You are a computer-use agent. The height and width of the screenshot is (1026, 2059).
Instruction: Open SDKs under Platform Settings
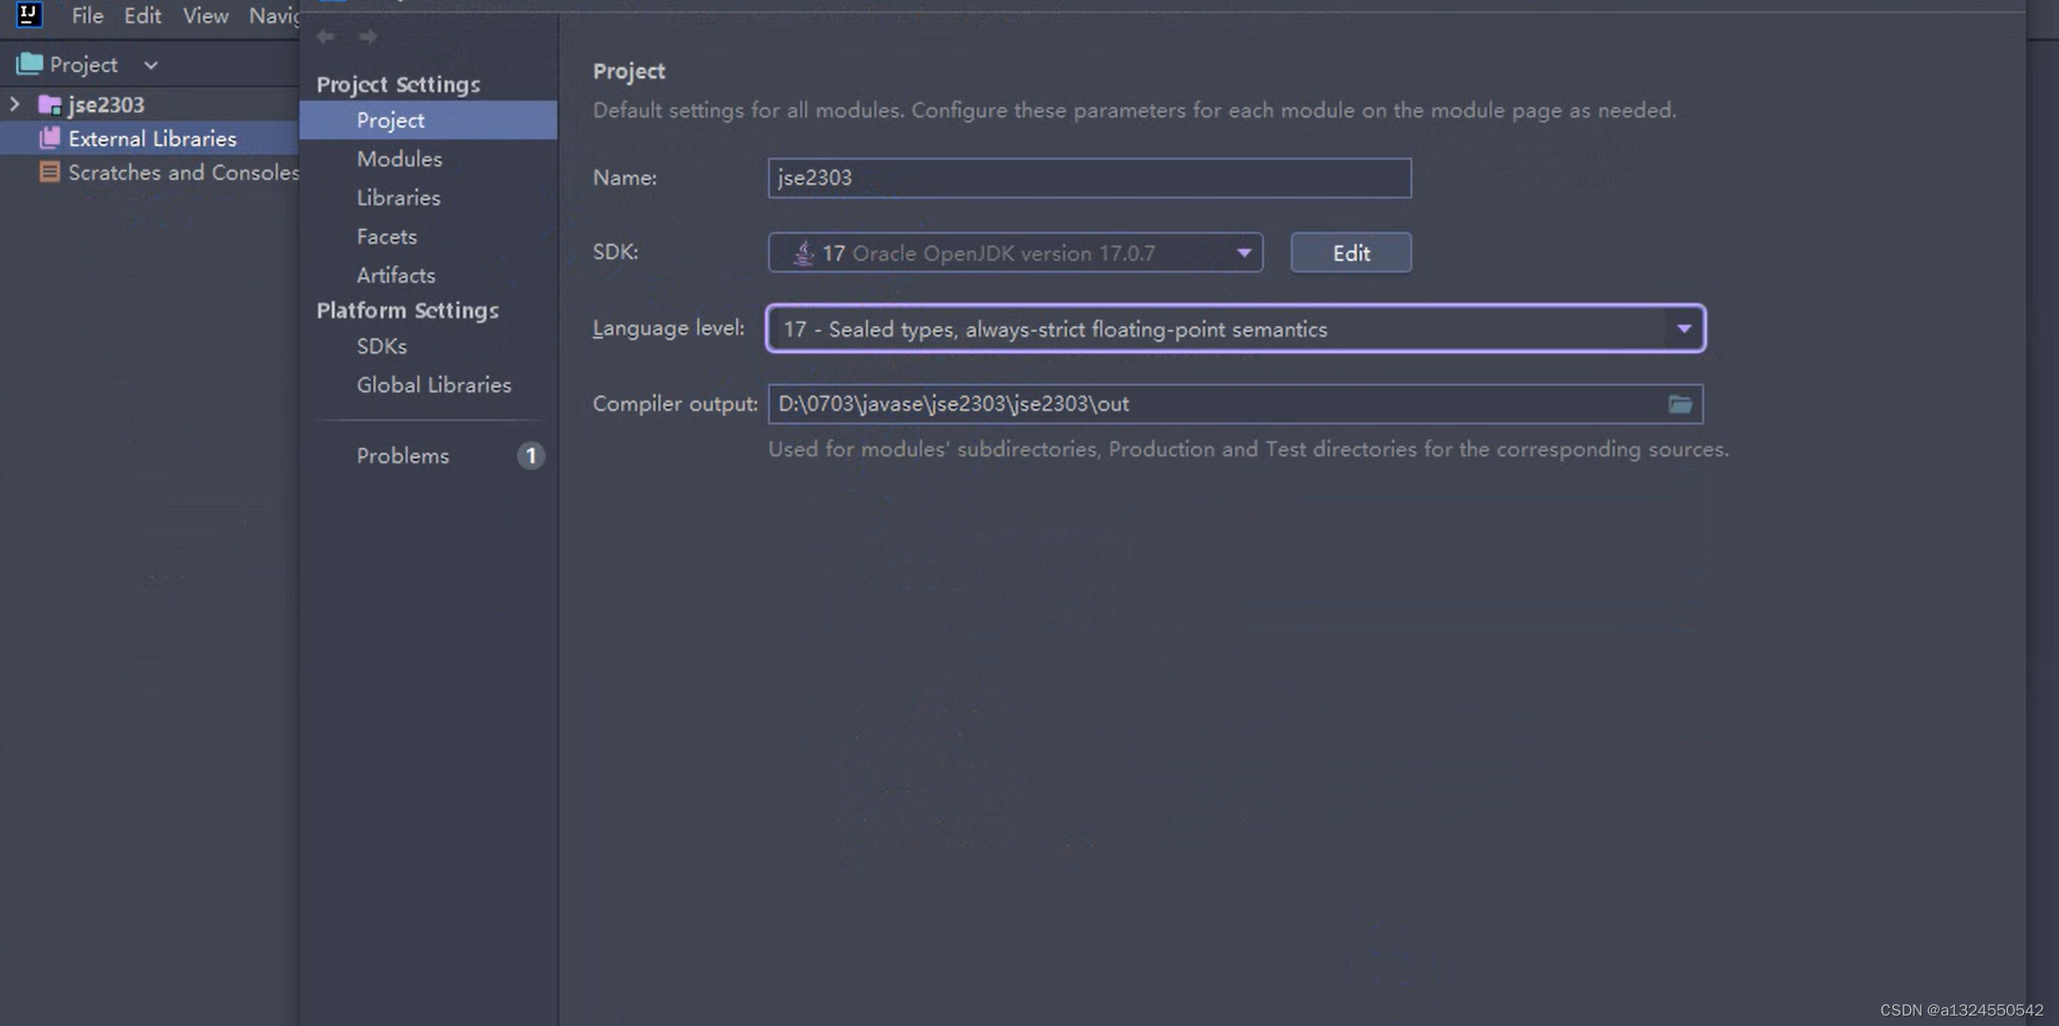[x=381, y=347]
